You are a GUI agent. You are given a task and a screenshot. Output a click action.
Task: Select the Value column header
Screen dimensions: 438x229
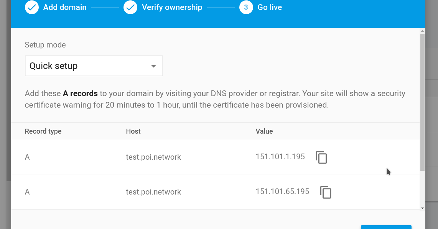point(264,131)
